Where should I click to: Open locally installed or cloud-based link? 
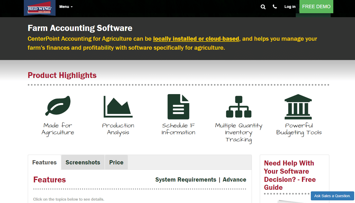click(x=196, y=39)
